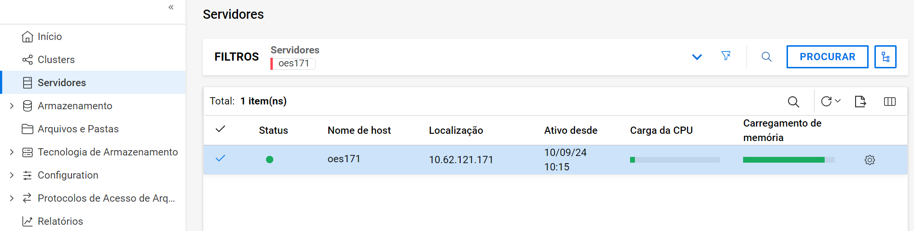Open gear settings for oes171 row
914x231 pixels.
[870, 160]
